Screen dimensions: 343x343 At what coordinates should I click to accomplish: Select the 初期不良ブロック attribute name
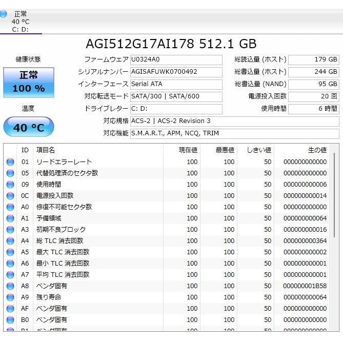[61, 230]
